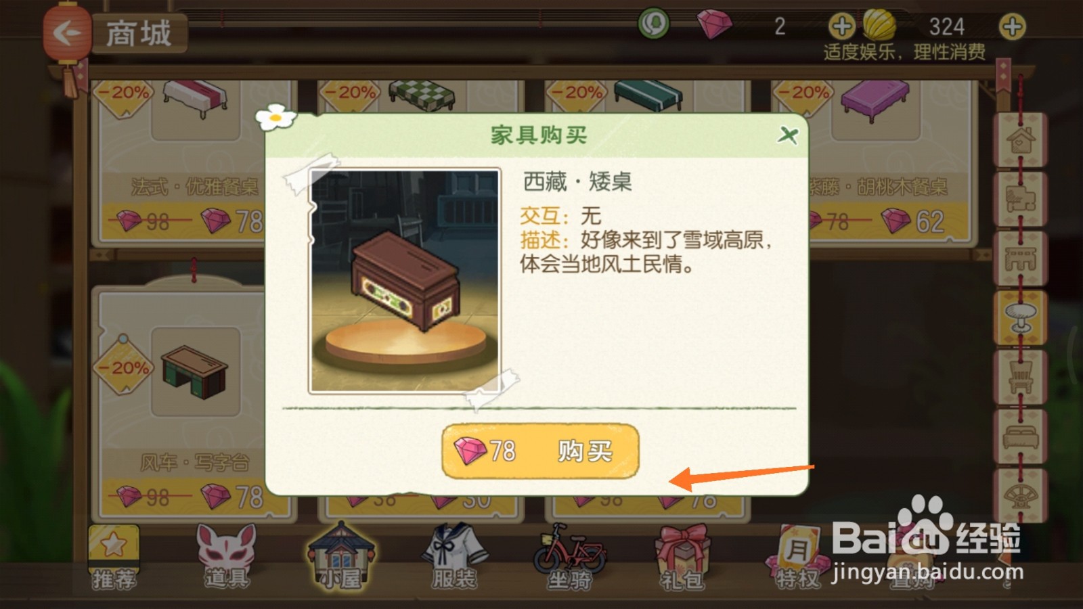Click the 西藏·矮桌 preview image
Screen dimensions: 1083x609
coord(404,281)
